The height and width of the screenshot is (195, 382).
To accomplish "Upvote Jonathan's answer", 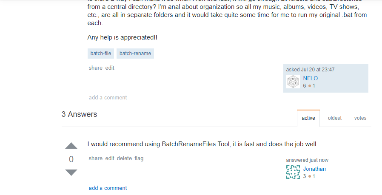I will click(71, 146).
